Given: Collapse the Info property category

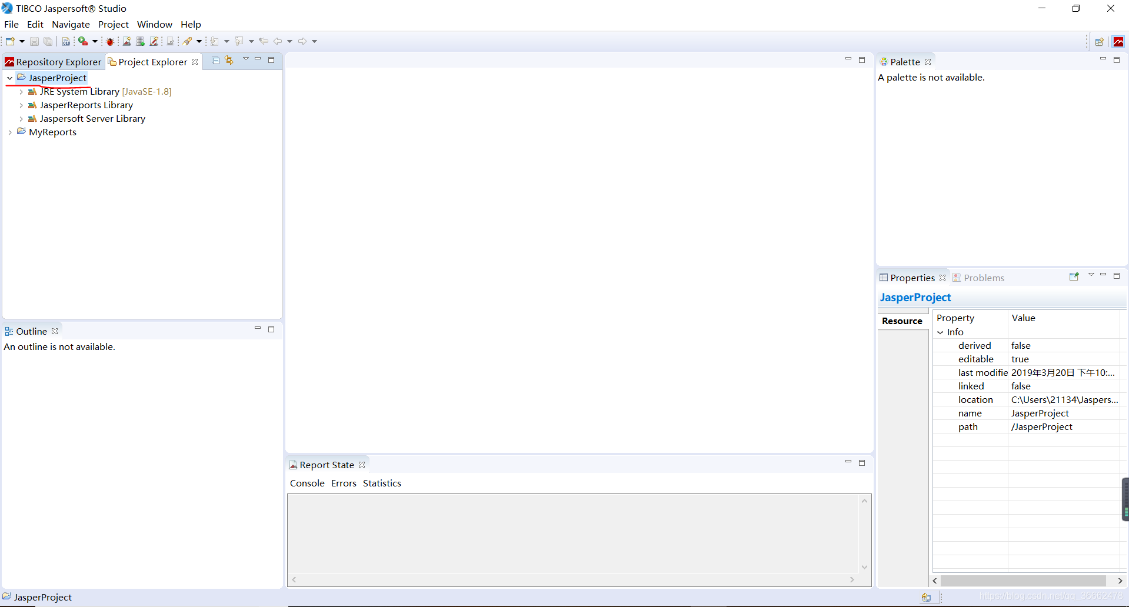Looking at the screenshot, I should coord(940,332).
